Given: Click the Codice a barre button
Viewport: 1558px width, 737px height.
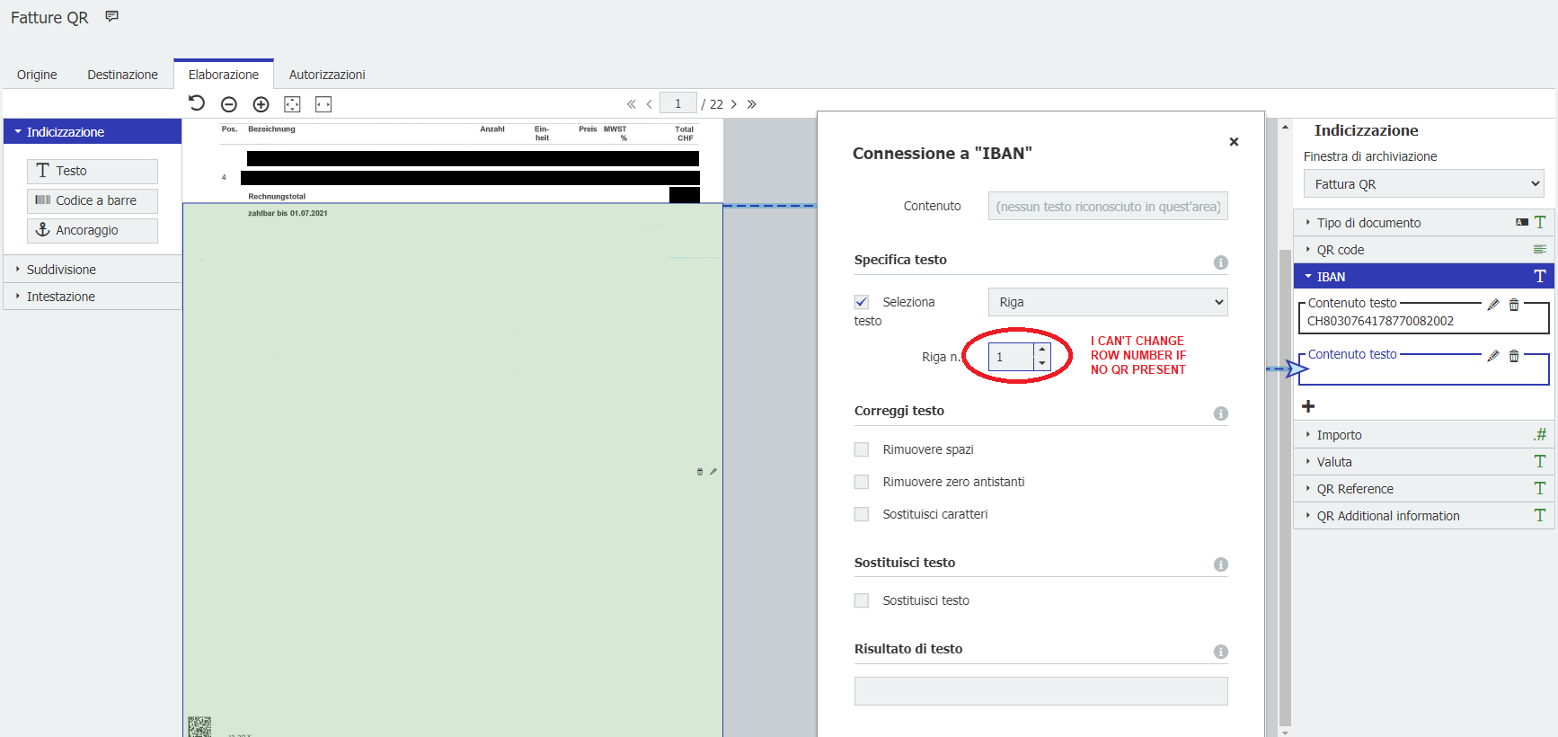Looking at the screenshot, I should coord(93,200).
